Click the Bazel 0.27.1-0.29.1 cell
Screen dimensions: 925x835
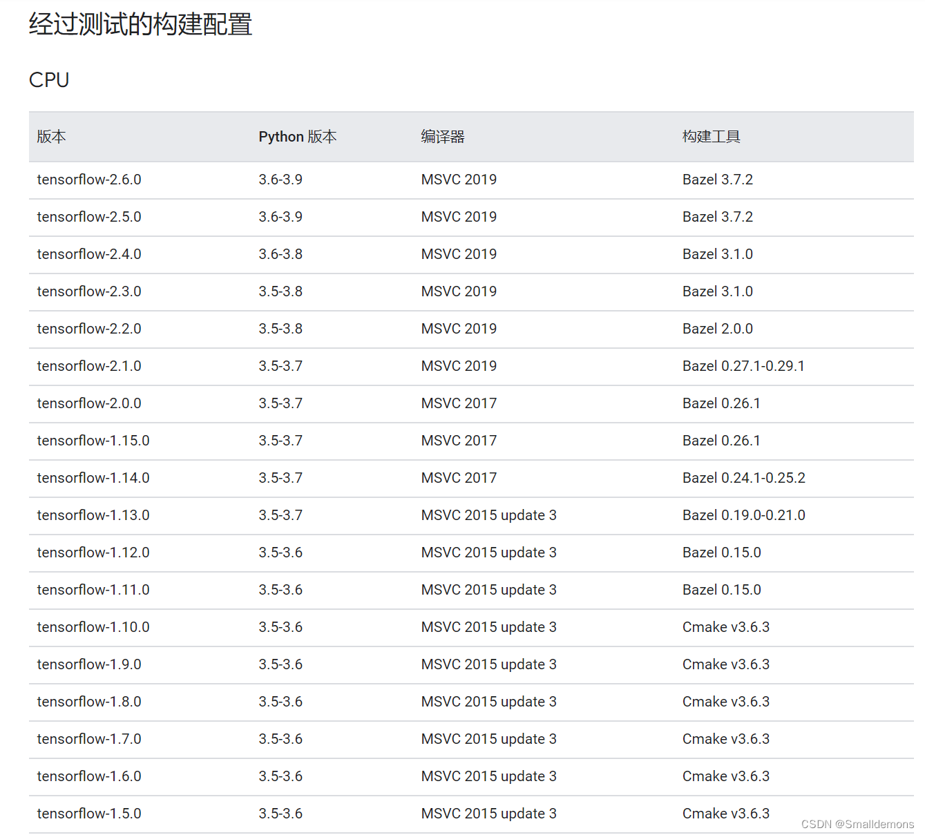tap(743, 366)
